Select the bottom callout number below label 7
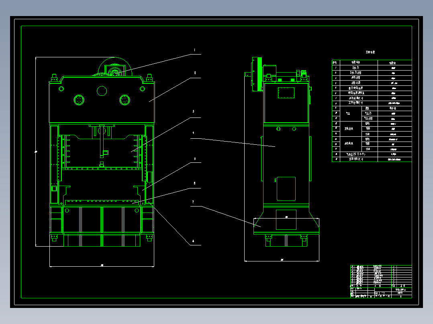Screen dimensions: 433x324 point(193,241)
